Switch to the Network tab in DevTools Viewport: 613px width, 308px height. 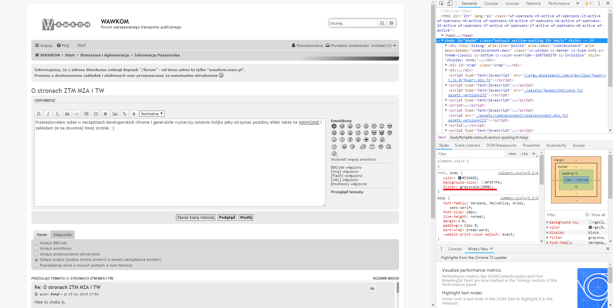click(533, 4)
